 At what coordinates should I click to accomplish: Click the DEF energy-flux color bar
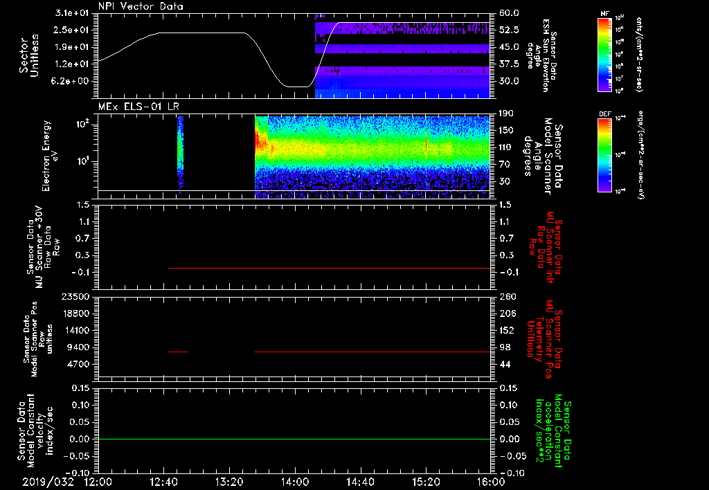[x=605, y=155]
